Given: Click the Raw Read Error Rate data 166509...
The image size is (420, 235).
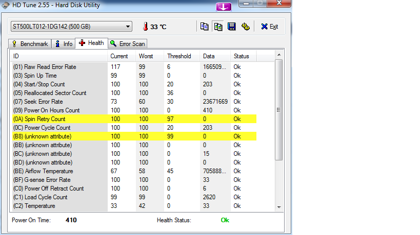Looking at the screenshot, I should [214, 67].
